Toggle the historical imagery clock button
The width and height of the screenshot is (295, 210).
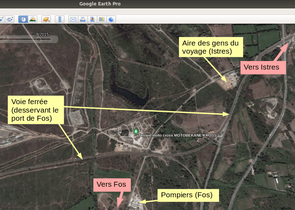point(23,19)
